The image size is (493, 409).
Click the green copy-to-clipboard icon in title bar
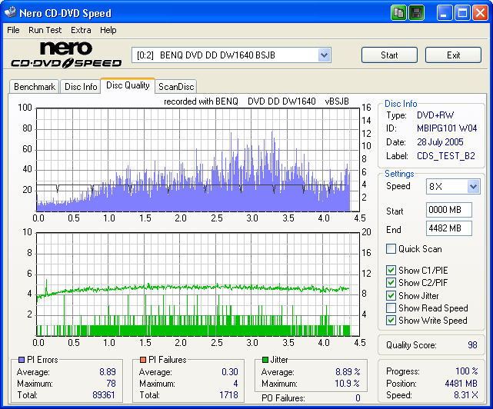398,13
